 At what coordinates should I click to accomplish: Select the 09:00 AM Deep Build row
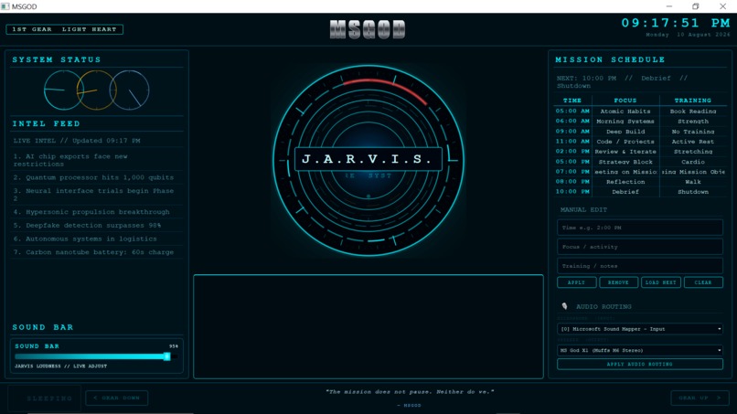640,132
